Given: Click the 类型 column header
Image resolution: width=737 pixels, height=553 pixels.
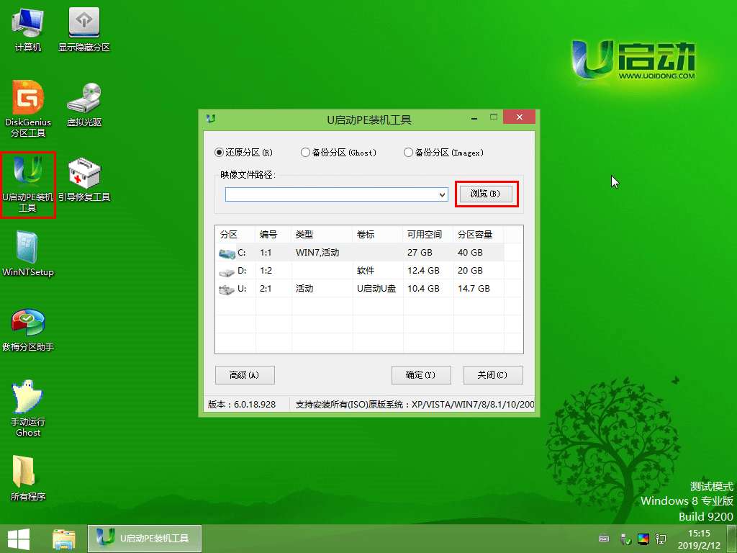Looking at the screenshot, I should [322, 234].
